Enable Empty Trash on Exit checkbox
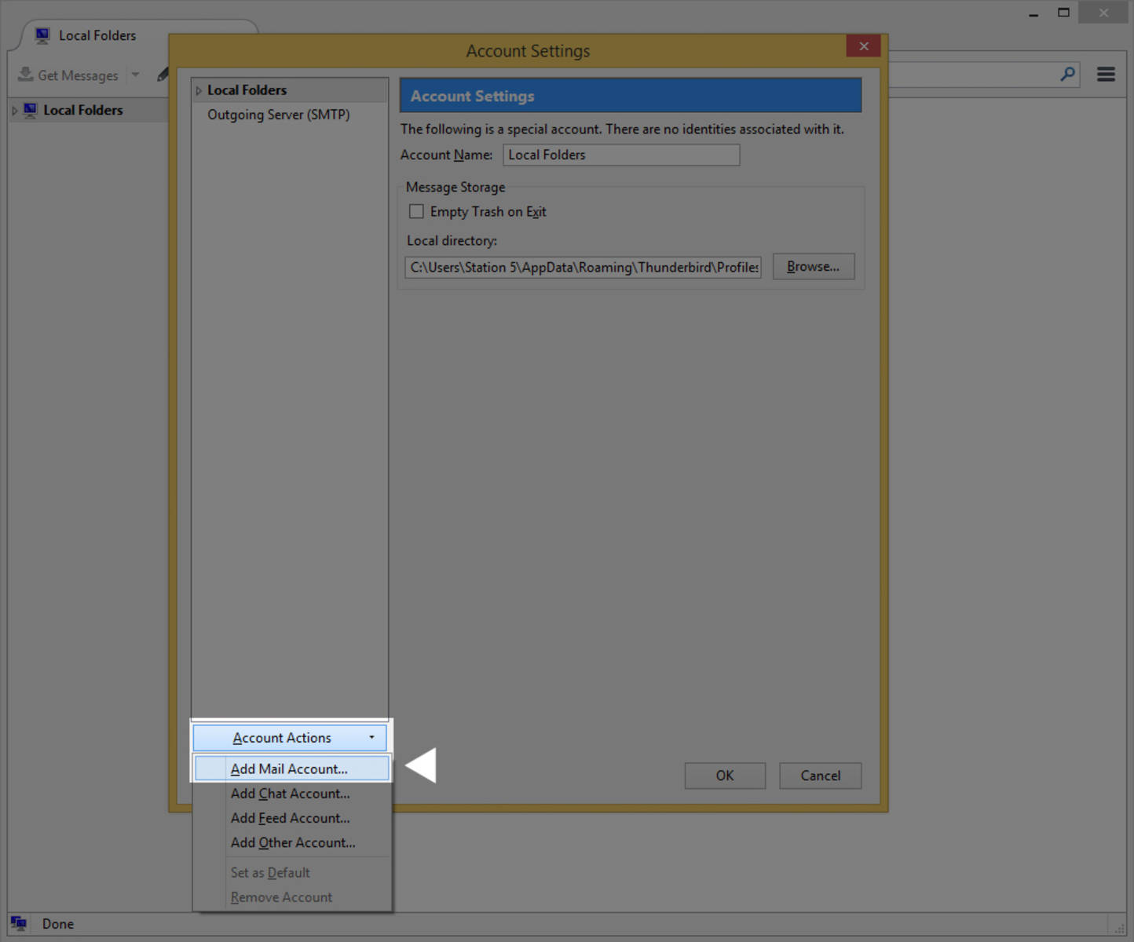This screenshot has height=942, width=1134. (x=416, y=211)
